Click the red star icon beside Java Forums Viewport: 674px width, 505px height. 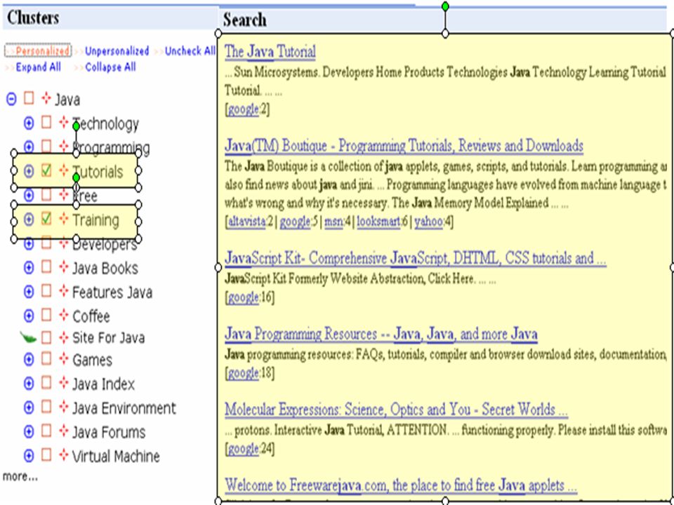(64, 431)
